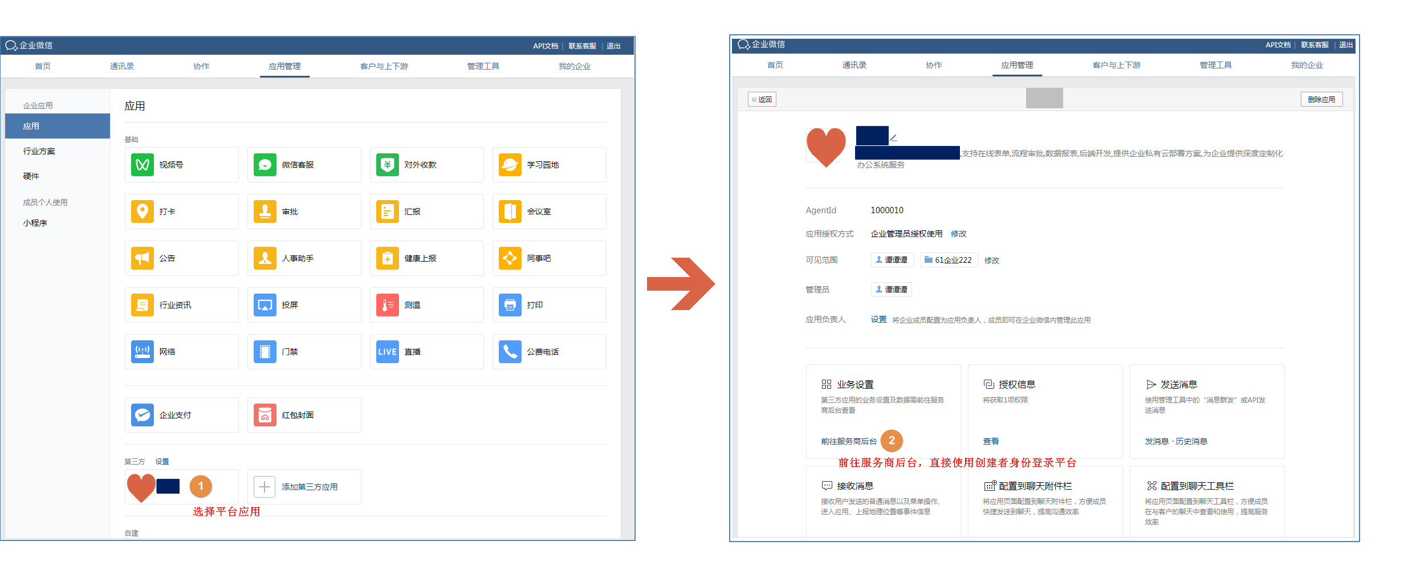Select the 对外收款 green shield icon
The height and width of the screenshot is (586, 1408).
pos(388,165)
